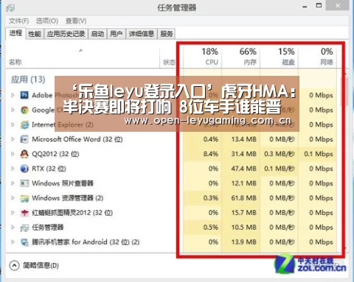The height and width of the screenshot is (282, 354).
Task: Click 任务管理器 memory value 10.5 MB
Action: tap(244, 228)
